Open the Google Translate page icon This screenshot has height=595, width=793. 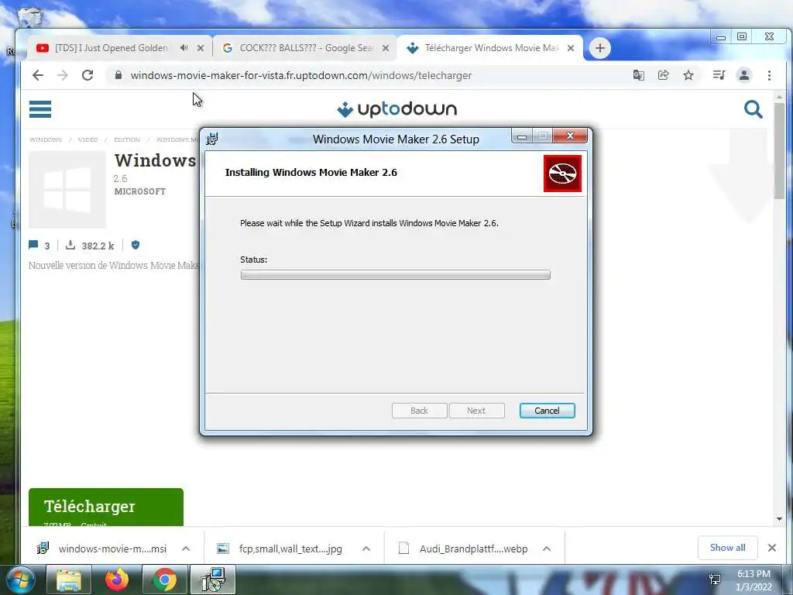pyautogui.click(x=639, y=75)
